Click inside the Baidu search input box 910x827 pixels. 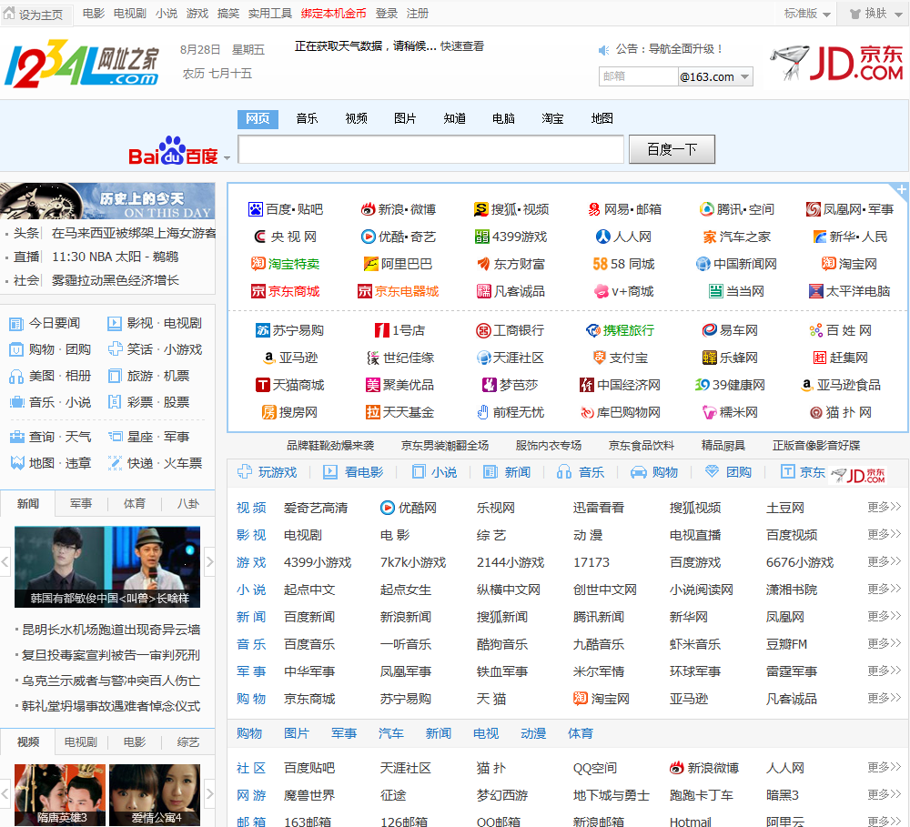click(x=431, y=150)
